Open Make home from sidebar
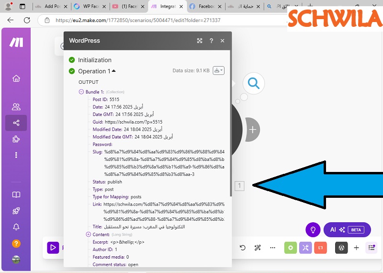Image resolution: width=383 pixels, height=273 pixels. (16, 79)
